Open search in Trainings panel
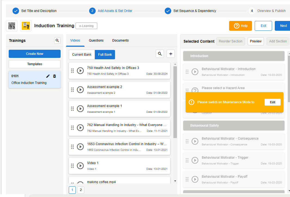Screen dimensions: 290x197 (57, 40)
